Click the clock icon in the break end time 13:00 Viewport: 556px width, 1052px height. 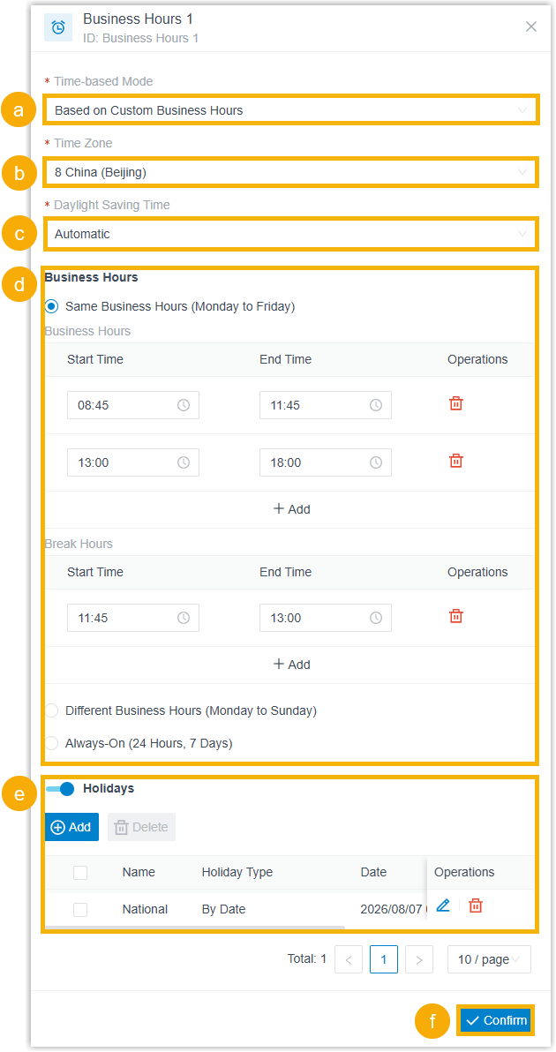click(376, 618)
